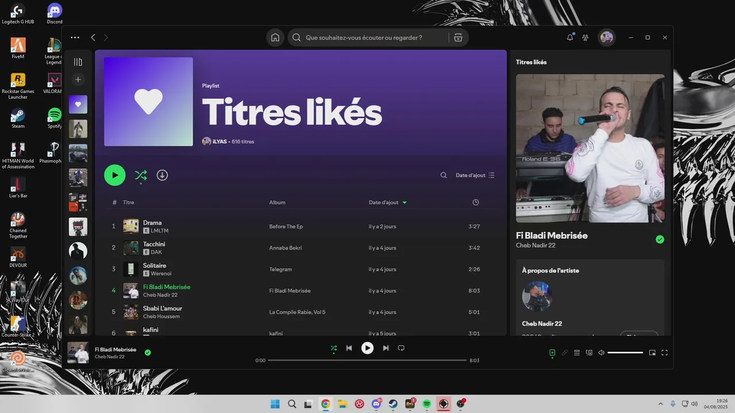This screenshot has height=413, width=735.
Task: Click the plus create playlist button
Action: tap(78, 79)
